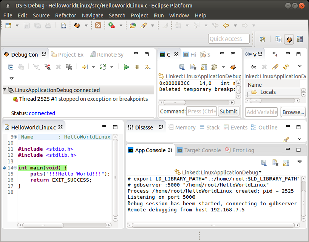Collapse the LinuxApplicationDebug connection tree node

click(x=5, y=90)
